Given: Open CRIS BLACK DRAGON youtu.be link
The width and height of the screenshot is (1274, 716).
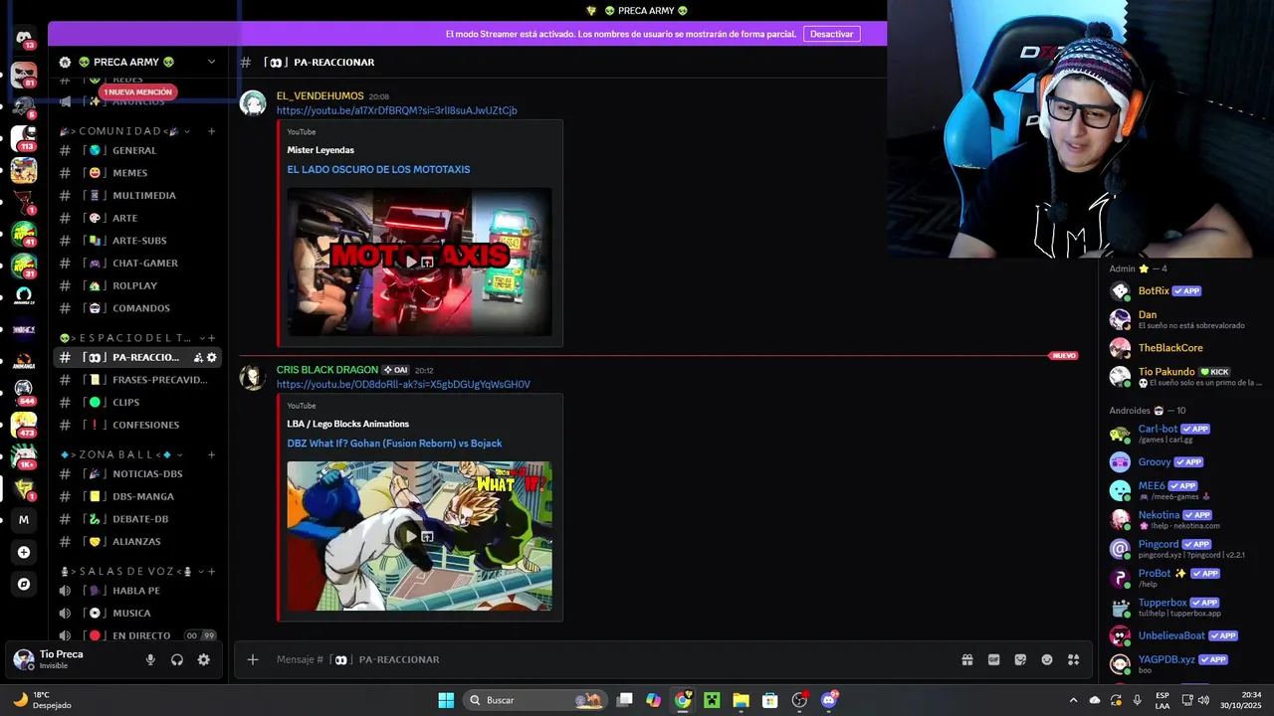Looking at the screenshot, I should click(x=403, y=384).
